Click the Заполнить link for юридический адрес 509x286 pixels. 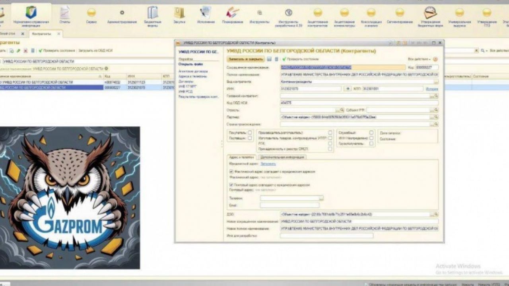click(267, 164)
